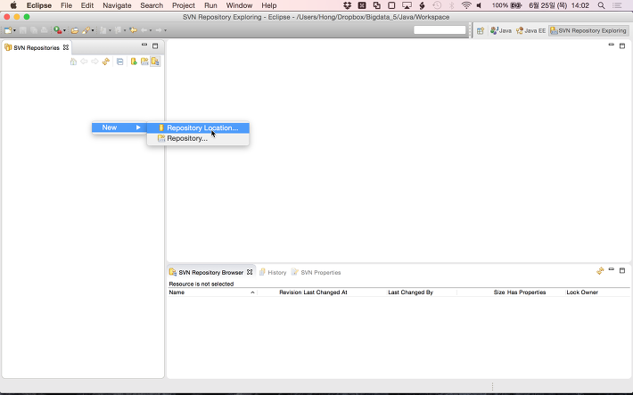This screenshot has height=395, width=633.
Task: Close the SVN Repository Browser tab
Action: 250,272
